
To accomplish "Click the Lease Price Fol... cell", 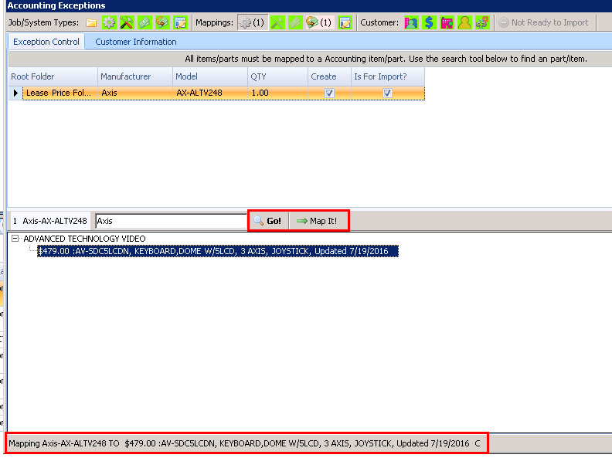I will [x=60, y=93].
